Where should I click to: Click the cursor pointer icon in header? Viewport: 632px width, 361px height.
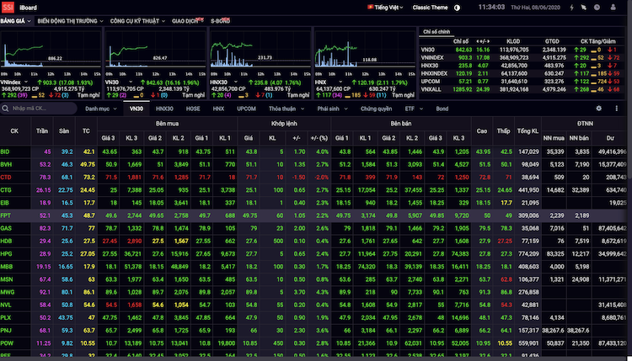tap(584, 8)
